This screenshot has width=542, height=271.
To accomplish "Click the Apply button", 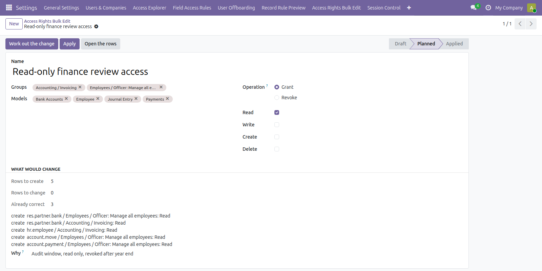I will [69, 44].
